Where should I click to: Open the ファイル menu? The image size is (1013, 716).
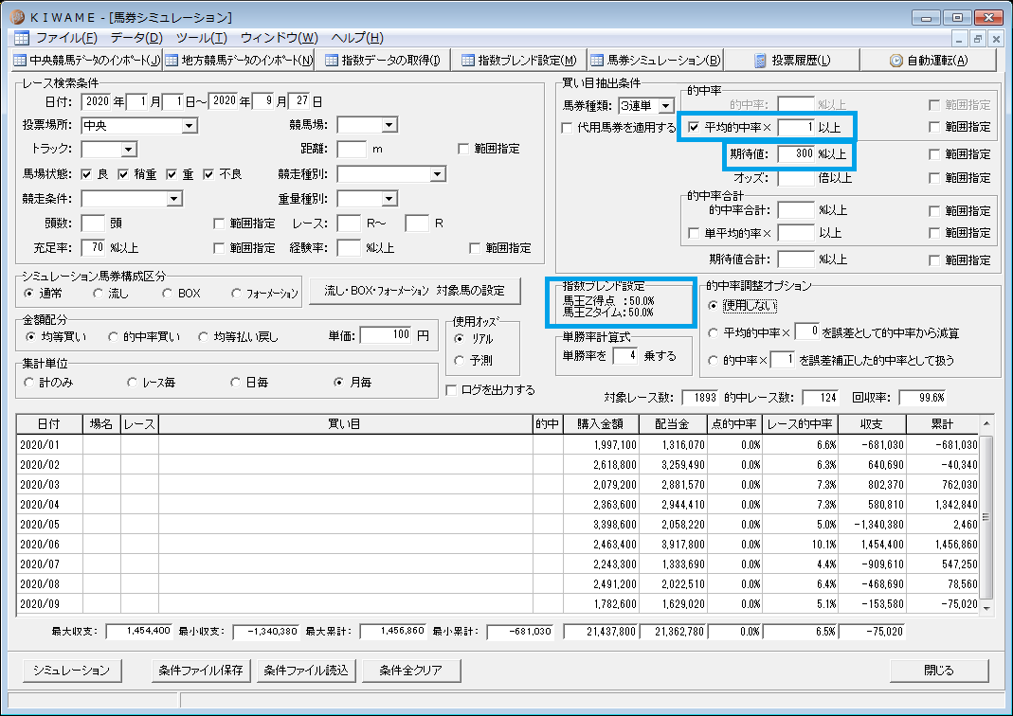(x=66, y=38)
